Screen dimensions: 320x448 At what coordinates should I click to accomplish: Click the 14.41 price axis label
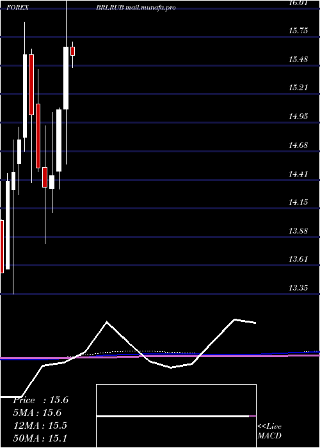coord(298,173)
